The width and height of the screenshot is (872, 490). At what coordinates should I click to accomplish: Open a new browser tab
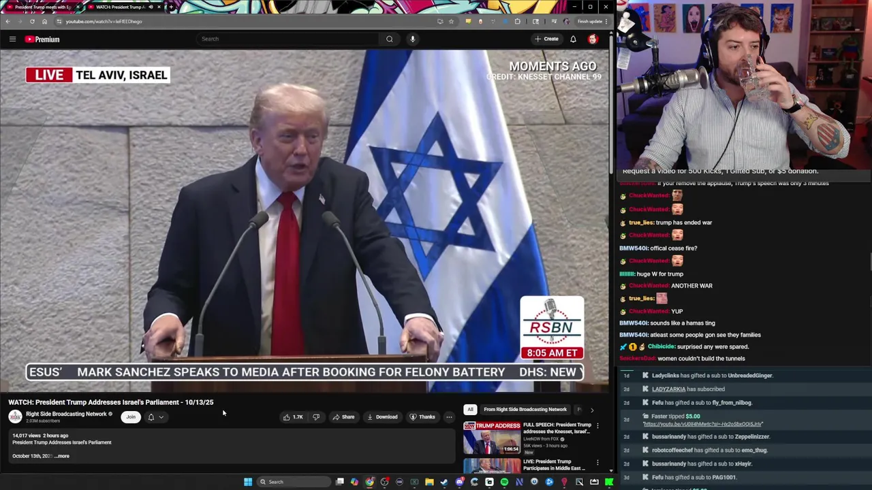pos(171,7)
